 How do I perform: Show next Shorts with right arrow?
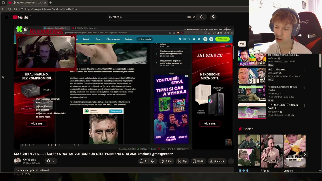305,155
